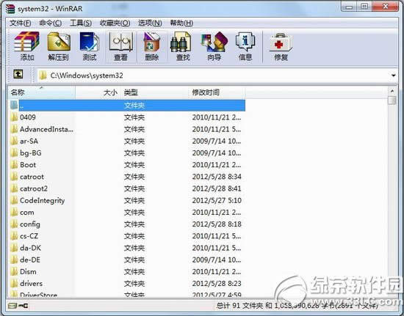Open the Commands (命令) menu
Image resolution: width=404 pixels, height=316 pixels.
click(x=50, y=23)
